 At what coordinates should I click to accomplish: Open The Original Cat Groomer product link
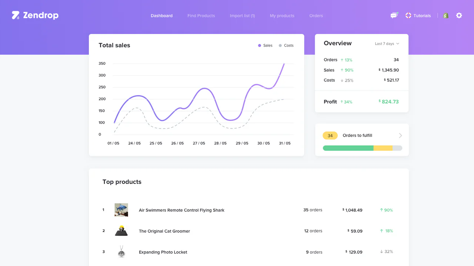point(164,231)
